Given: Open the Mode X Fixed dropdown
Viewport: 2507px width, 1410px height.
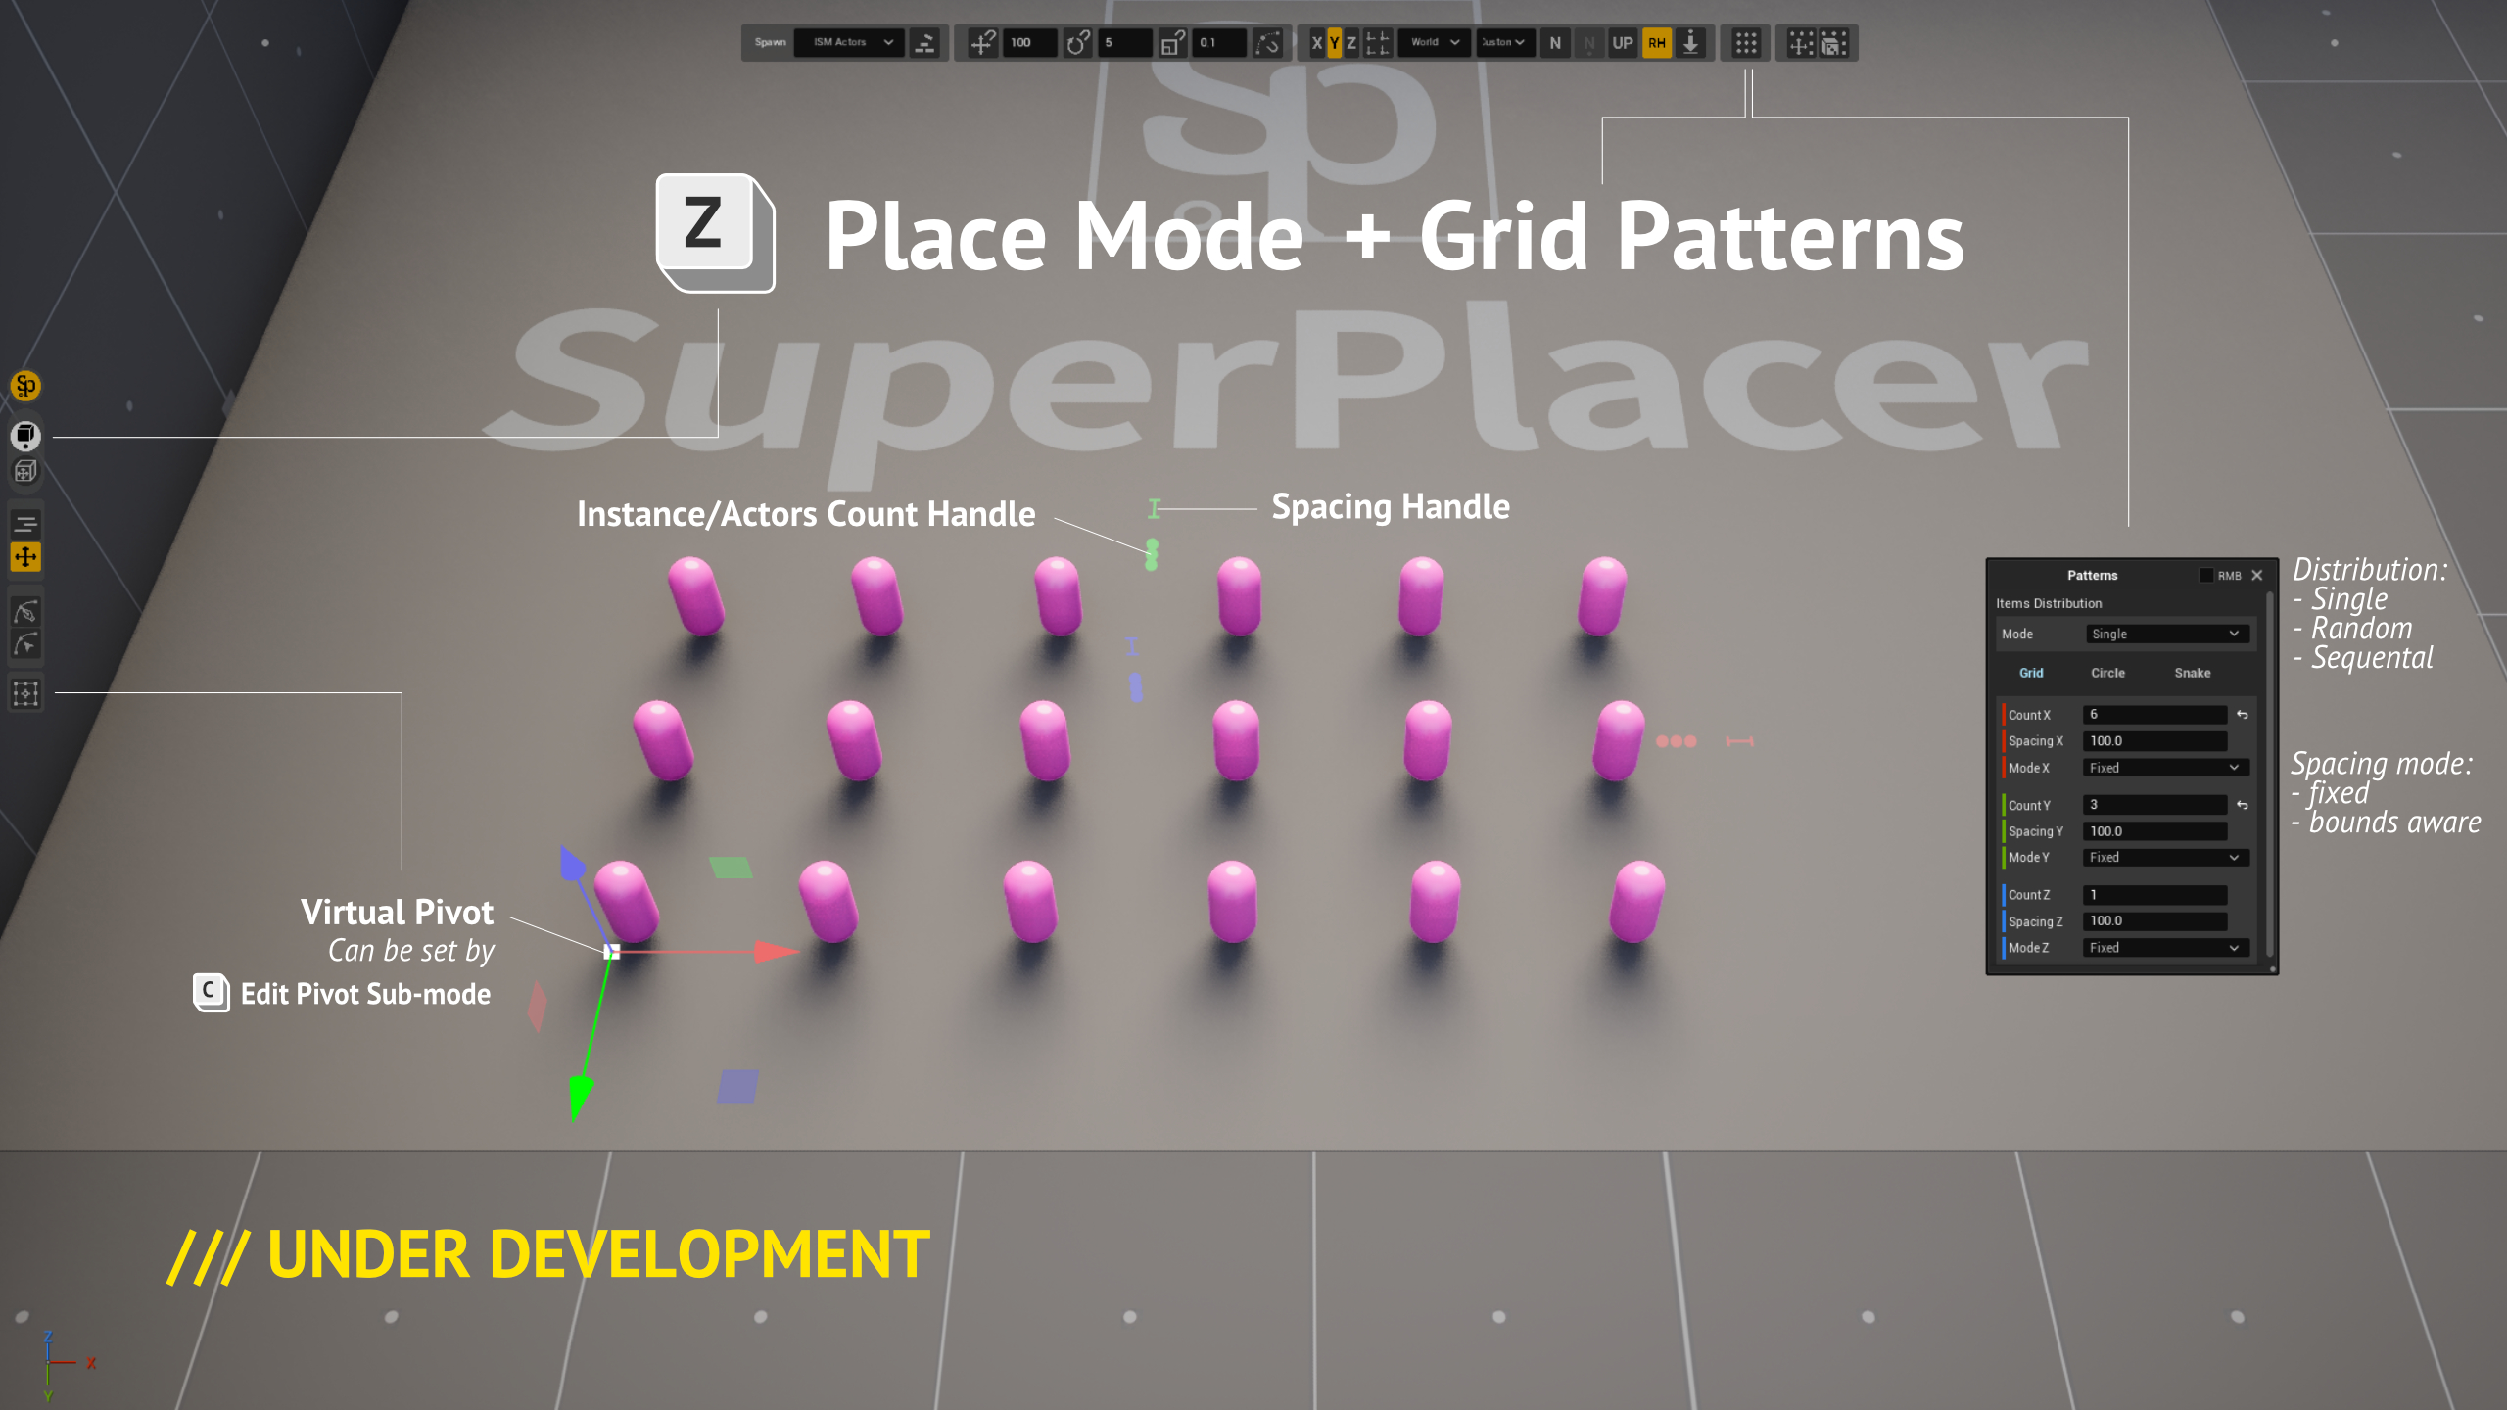Looking at the screenshot, I should coord(2166,768).
